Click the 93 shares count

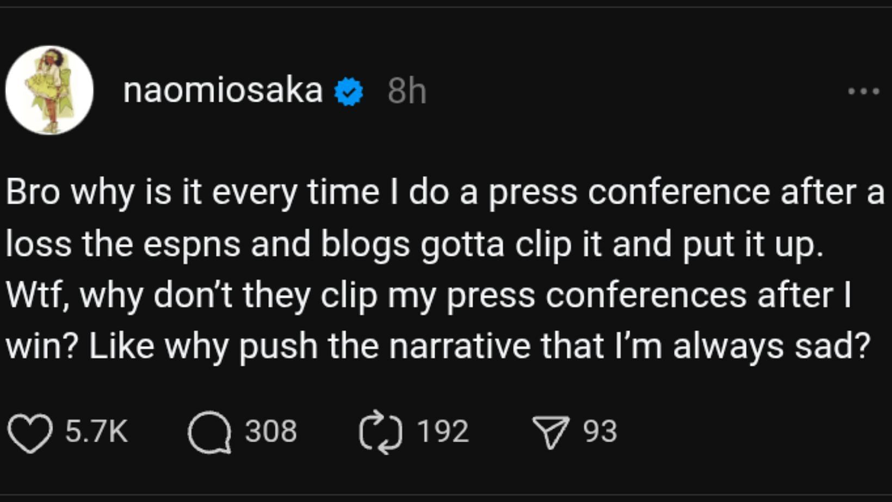point(600,432)
